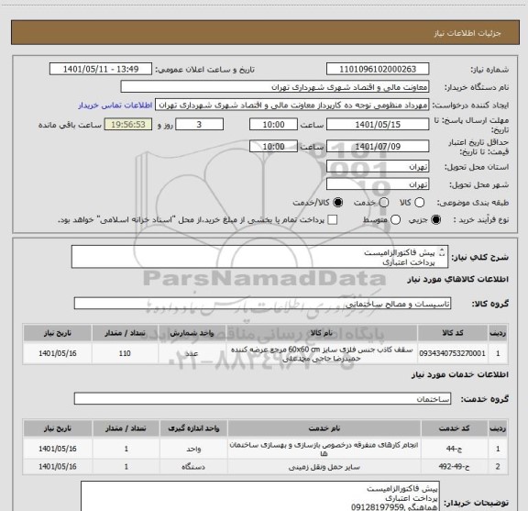Click service code ح-49-492 cell
528x511 pixels.
point(454,467)
